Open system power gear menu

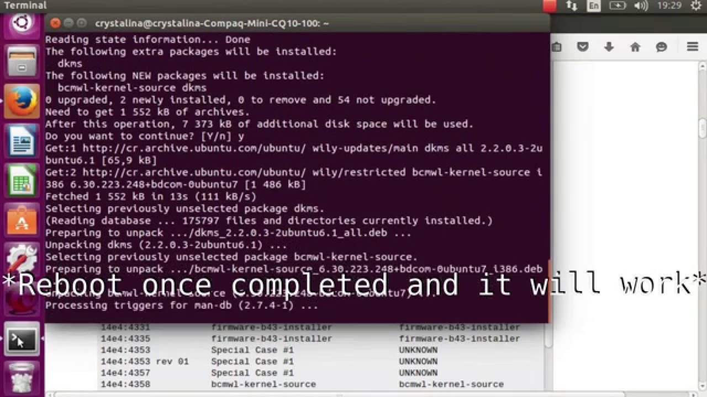[695, 6]
